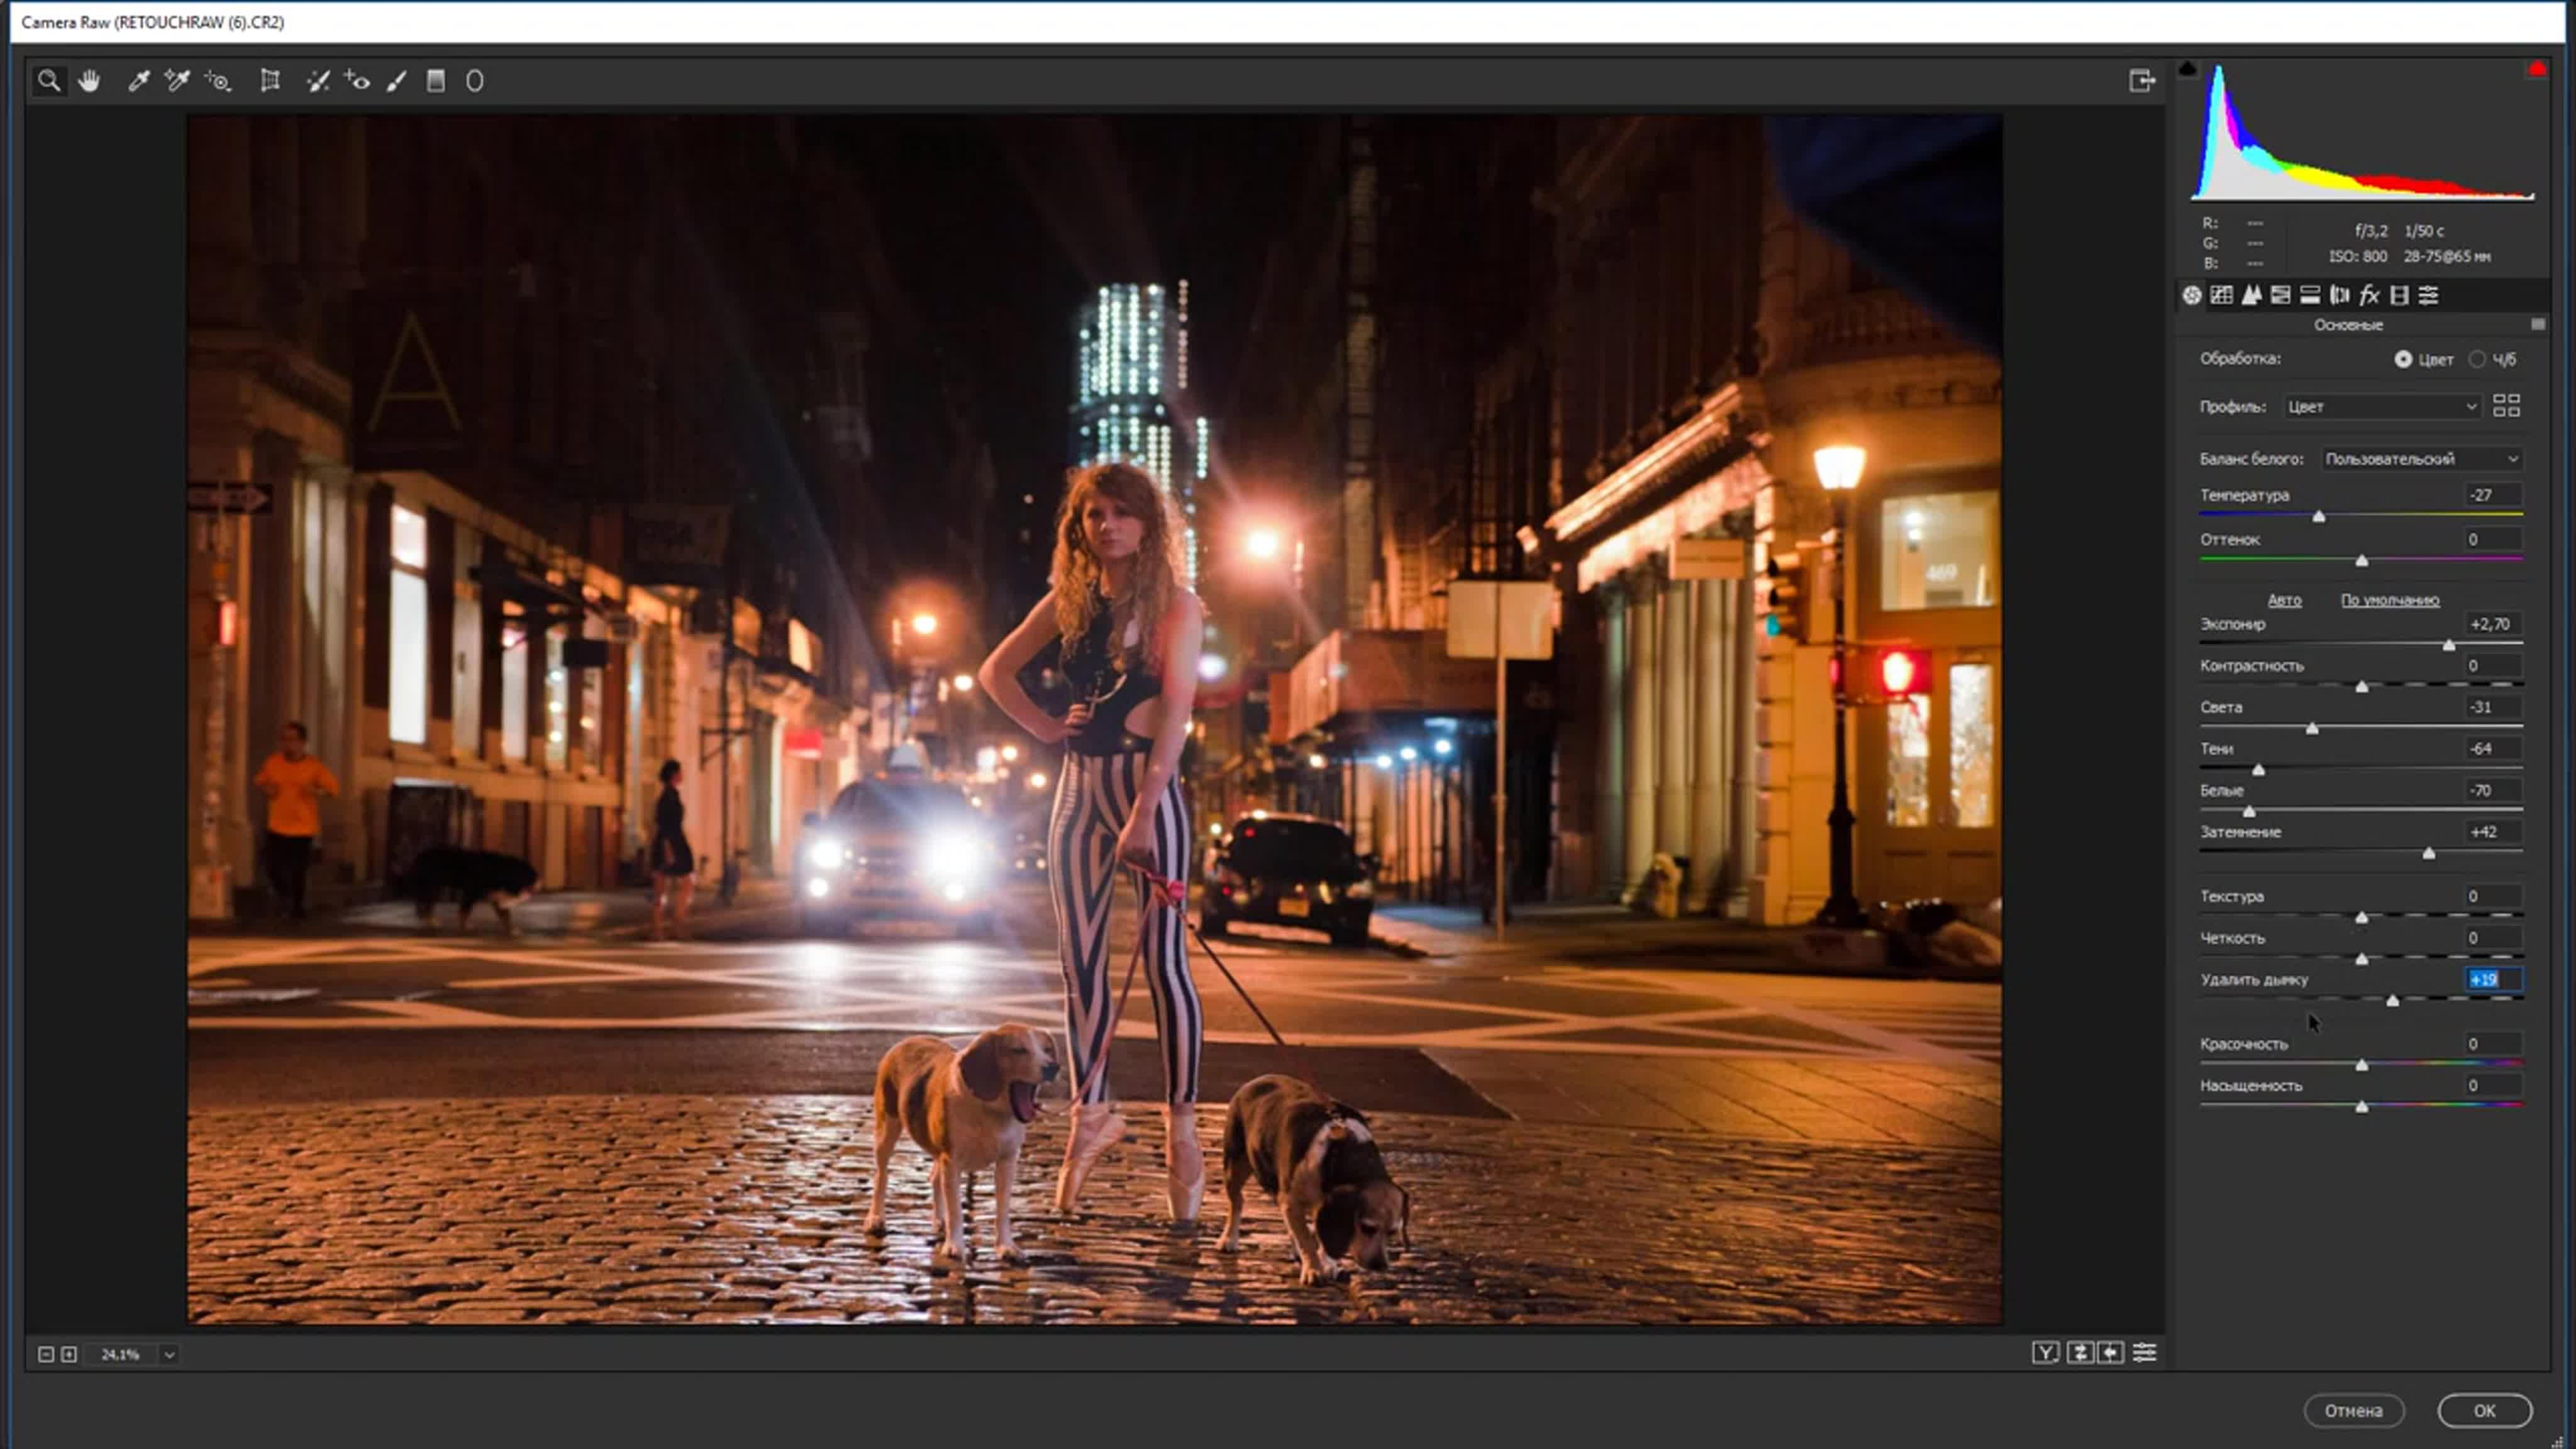The height and width of the screenshot is (1449, 2576).
Task: Select the Hand tool
Action: tap(89, 81)
